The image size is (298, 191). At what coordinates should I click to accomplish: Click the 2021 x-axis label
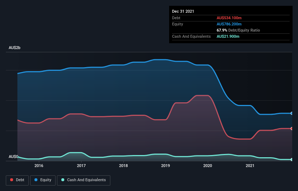point(250,166)
